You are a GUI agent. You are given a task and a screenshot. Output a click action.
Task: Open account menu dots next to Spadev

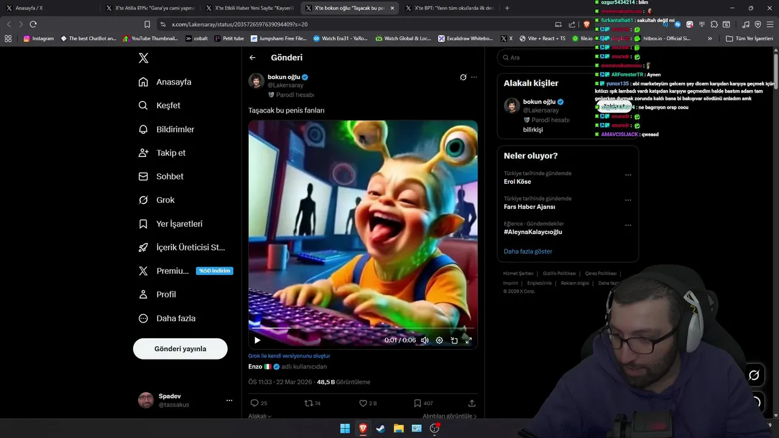(x=229, y=400)
